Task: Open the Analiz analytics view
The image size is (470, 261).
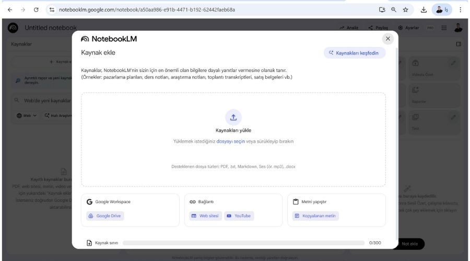Action: coord(349,28)
